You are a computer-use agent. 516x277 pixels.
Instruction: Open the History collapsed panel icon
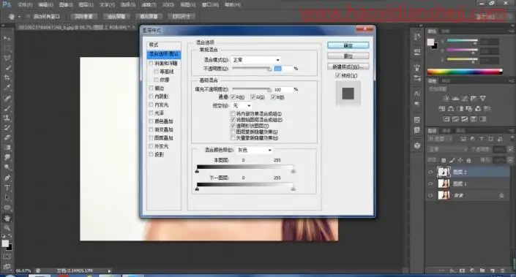(417, 37)
